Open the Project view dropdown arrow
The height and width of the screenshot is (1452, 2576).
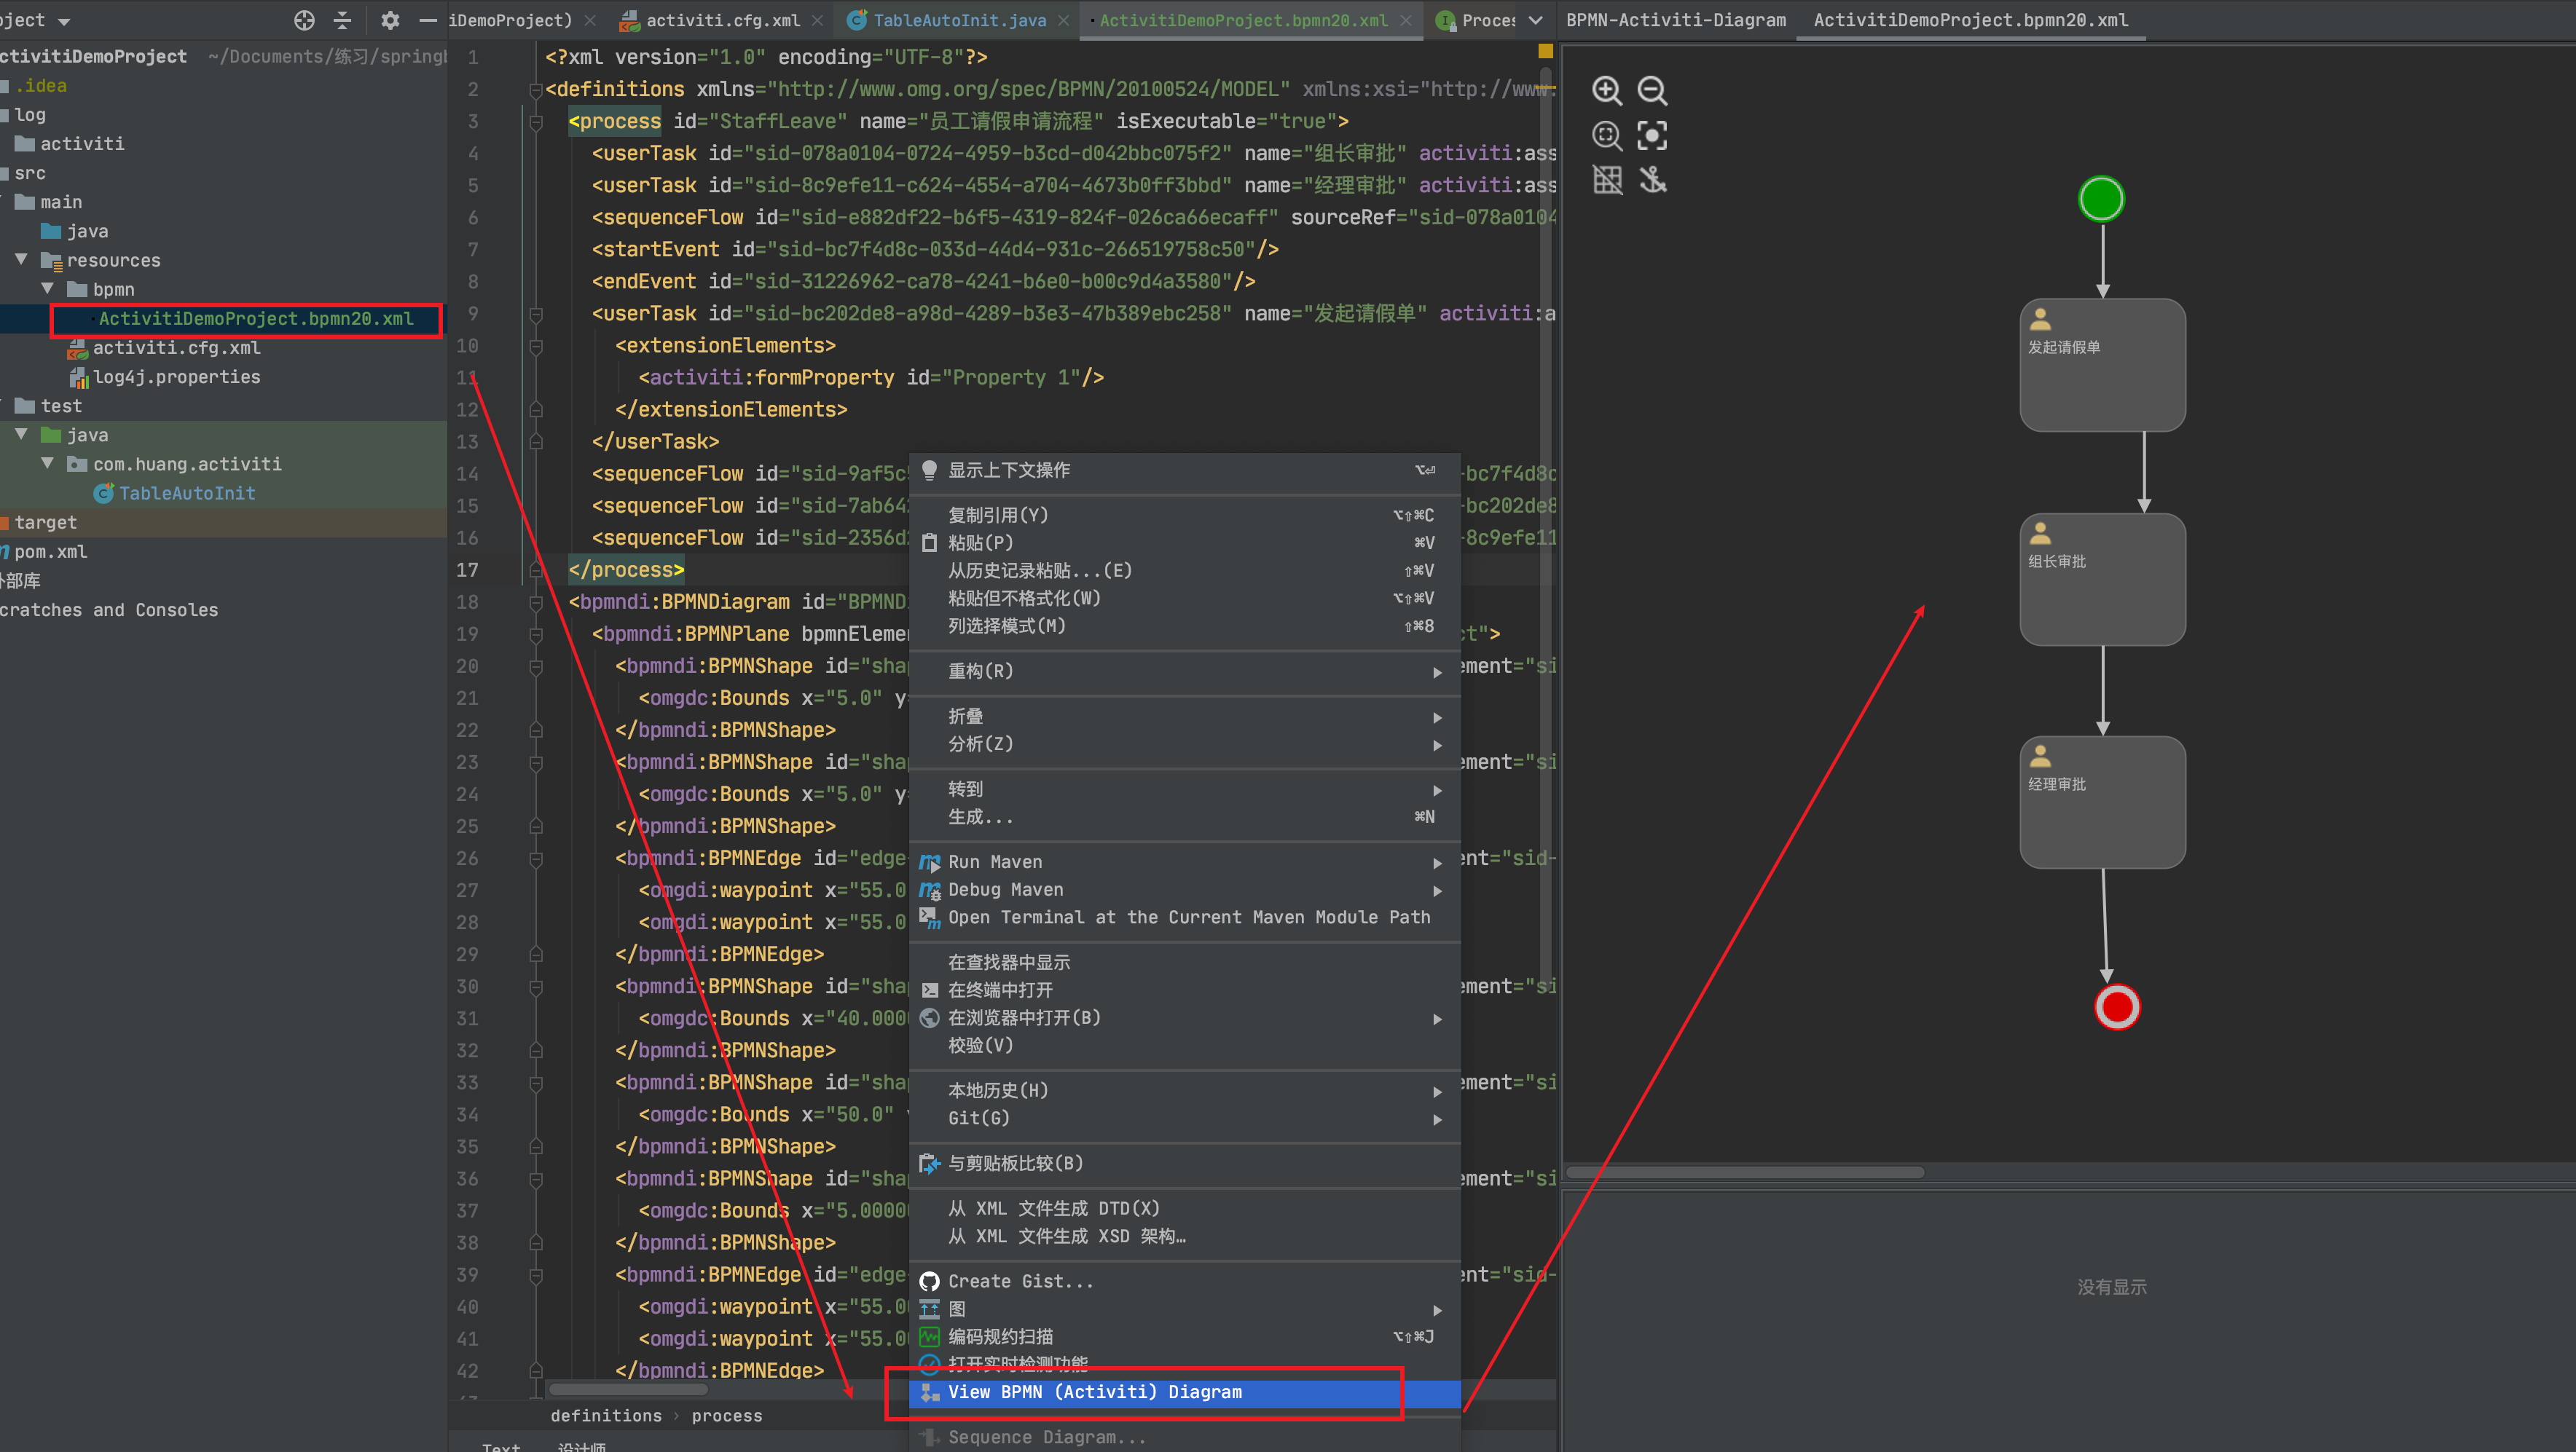point(64,21)
